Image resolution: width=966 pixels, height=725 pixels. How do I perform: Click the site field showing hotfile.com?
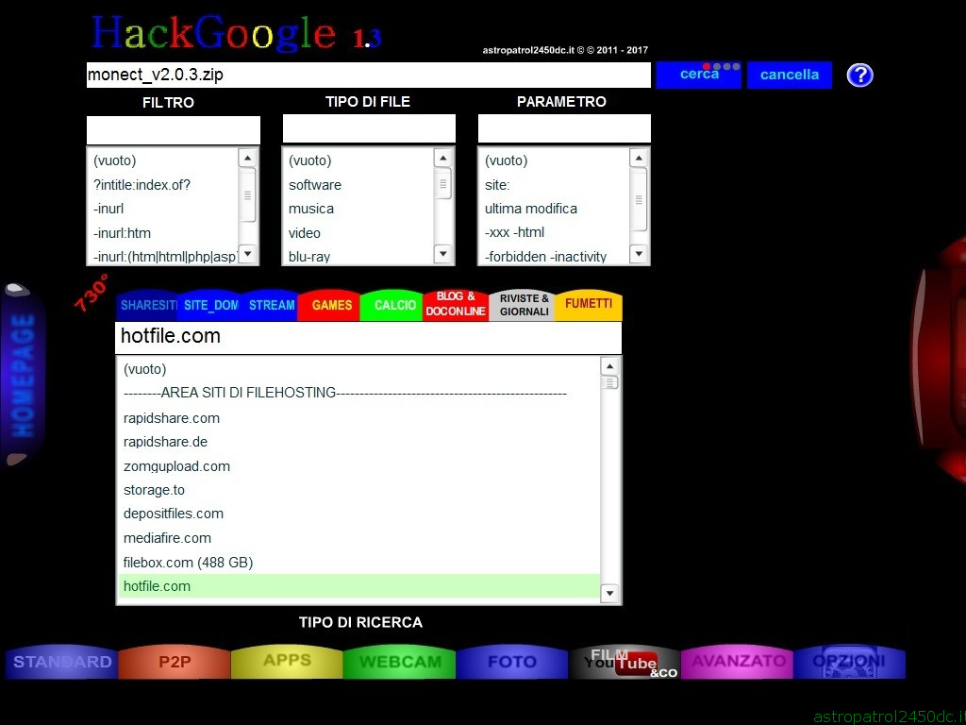click(x=369, y=337)
